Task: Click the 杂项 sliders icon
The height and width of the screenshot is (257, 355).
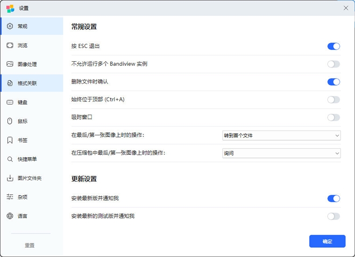Action: pyautogui.click(x=10, y=197)
